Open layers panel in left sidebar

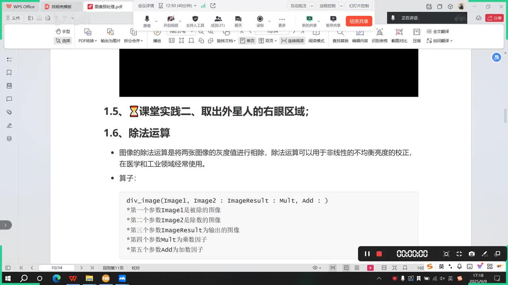pos(9,139)
